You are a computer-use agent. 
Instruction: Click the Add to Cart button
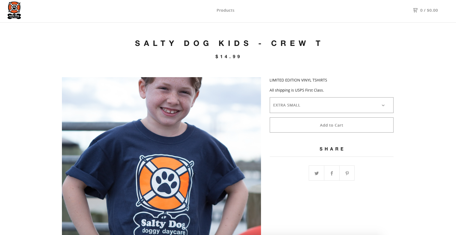pos(331,125)
